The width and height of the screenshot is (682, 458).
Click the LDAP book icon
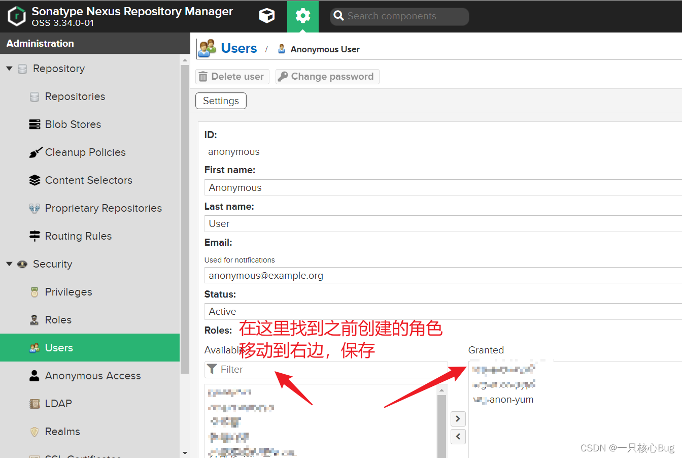(x=35, y=404)
